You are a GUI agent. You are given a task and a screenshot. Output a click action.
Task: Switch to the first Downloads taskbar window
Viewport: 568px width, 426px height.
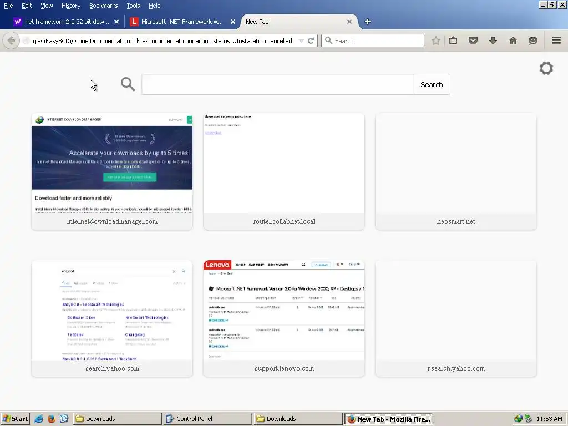coord(118,419)
